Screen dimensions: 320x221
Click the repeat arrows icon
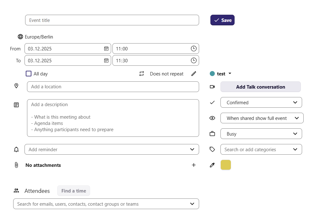(x=142, y=74)
